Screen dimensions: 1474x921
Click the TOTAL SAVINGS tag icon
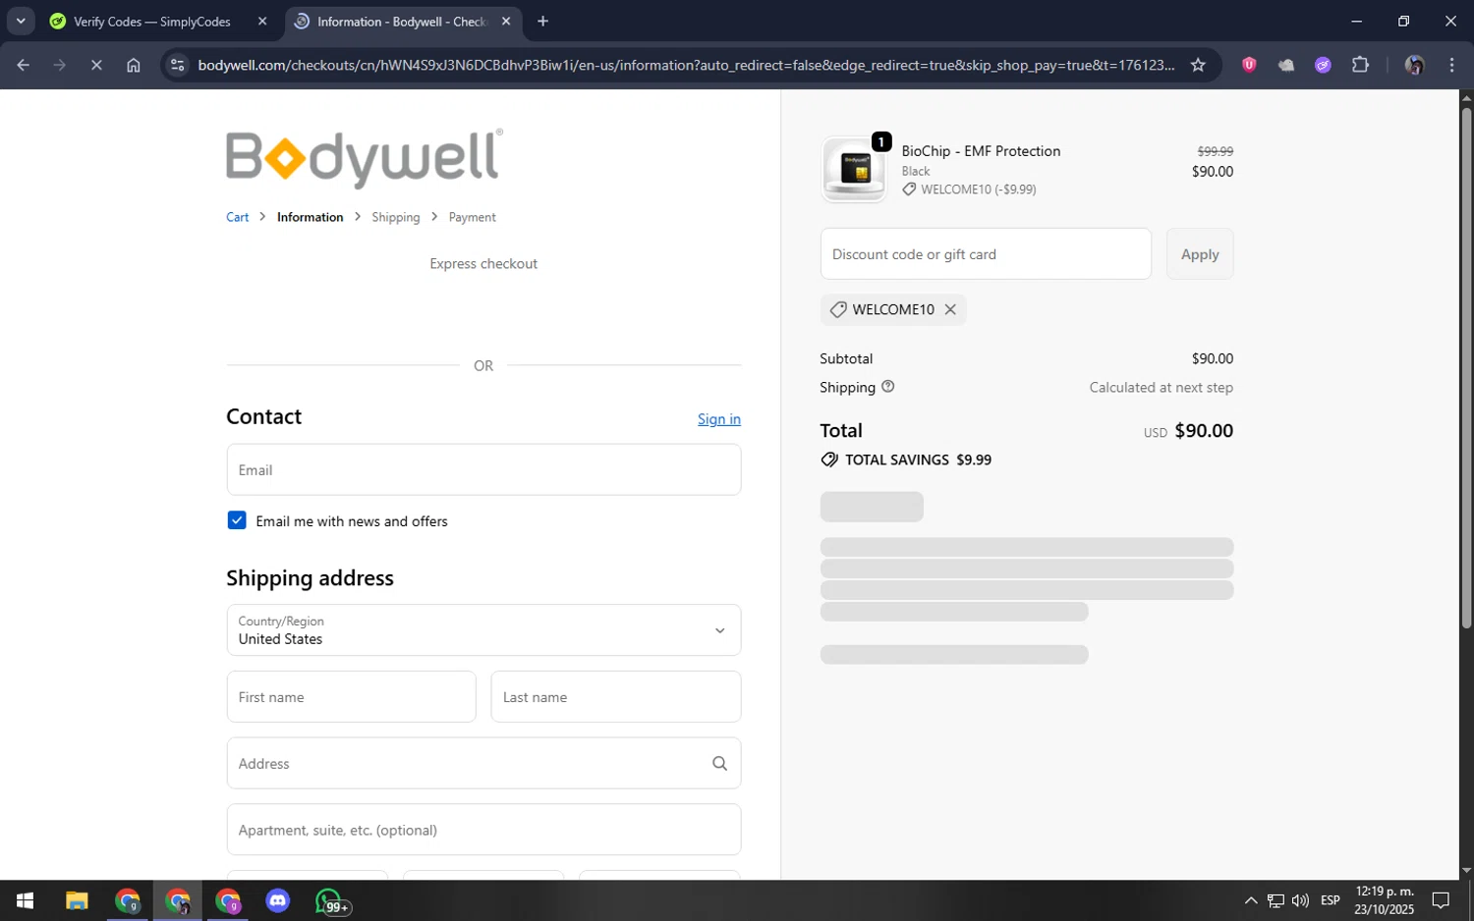829,460
